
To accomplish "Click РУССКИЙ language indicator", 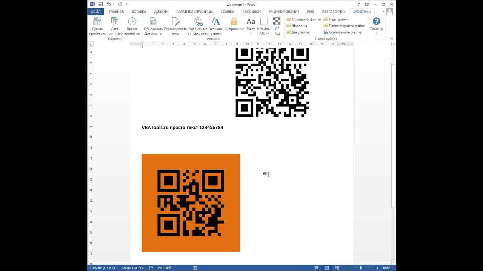I will 165,268.
